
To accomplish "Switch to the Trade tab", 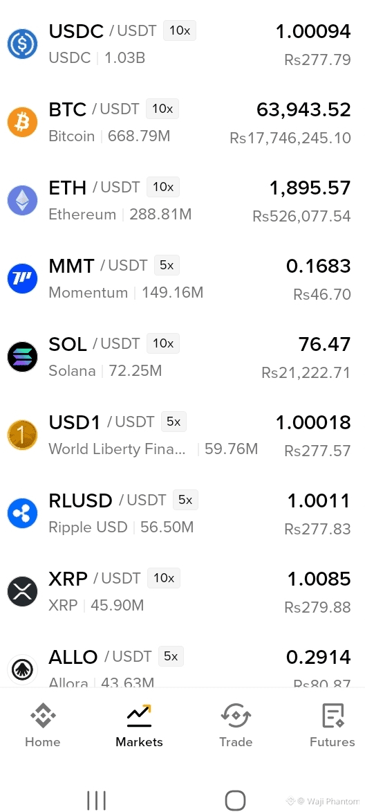I will tap(236, 725).
